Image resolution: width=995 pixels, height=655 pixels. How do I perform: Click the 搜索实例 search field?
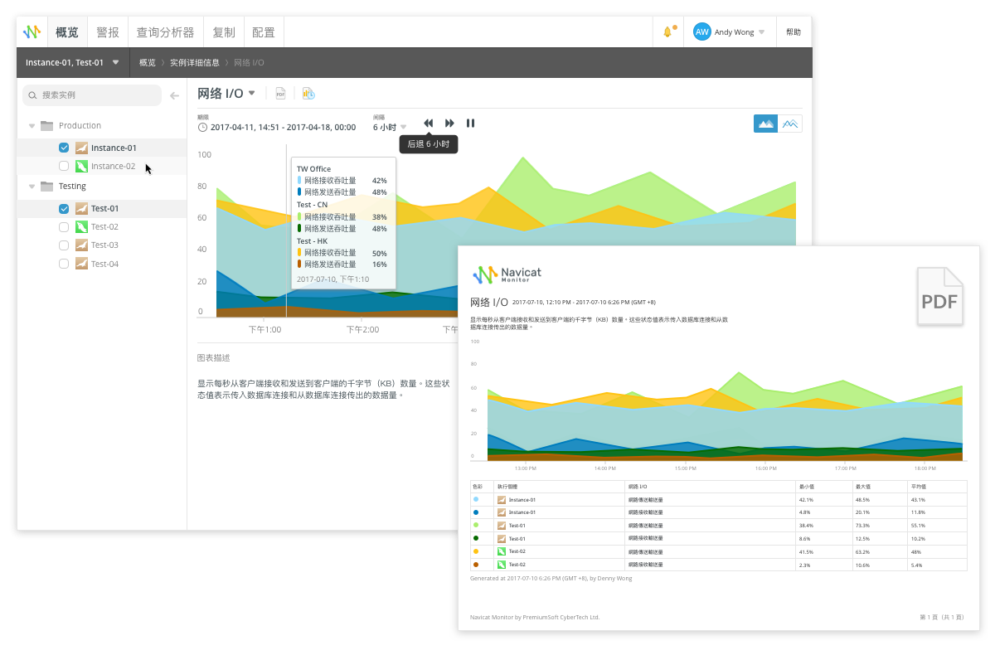pyautogui.click(x=93, y=95)
